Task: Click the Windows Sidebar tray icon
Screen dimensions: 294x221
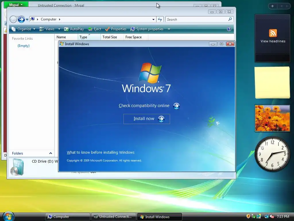Action: pyautogui.click(x=259, y=216)
